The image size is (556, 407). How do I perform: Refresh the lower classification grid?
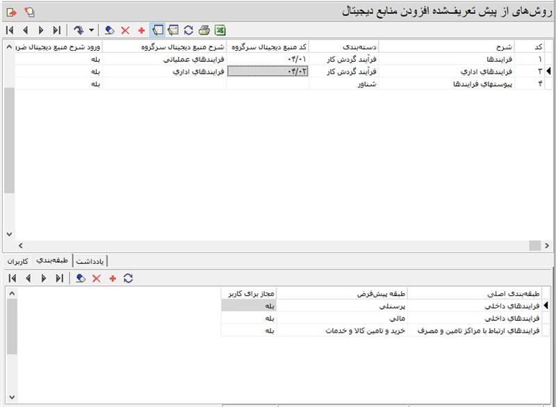[x=127, y=278]
